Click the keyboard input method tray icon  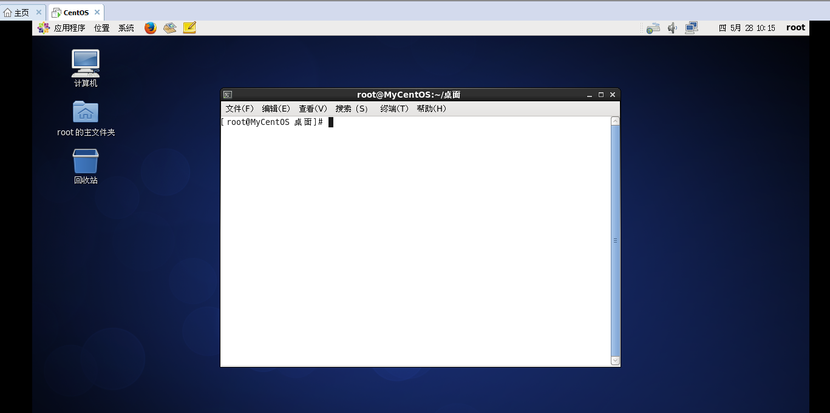click(x=653, y=27)
